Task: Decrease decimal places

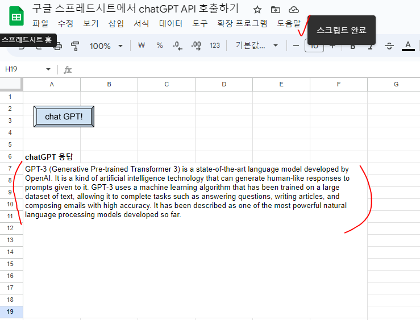Action: [x=177, y=45]
